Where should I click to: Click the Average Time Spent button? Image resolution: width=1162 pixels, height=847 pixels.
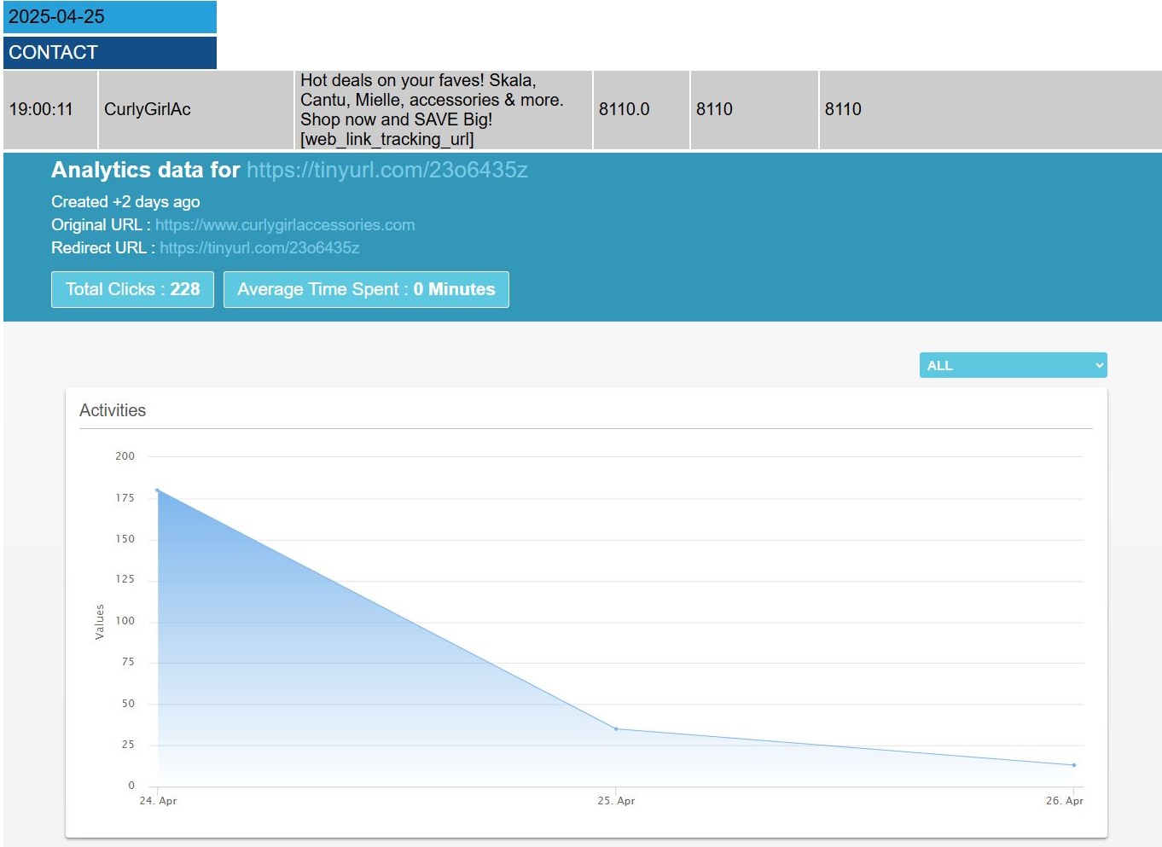point(366,289)
